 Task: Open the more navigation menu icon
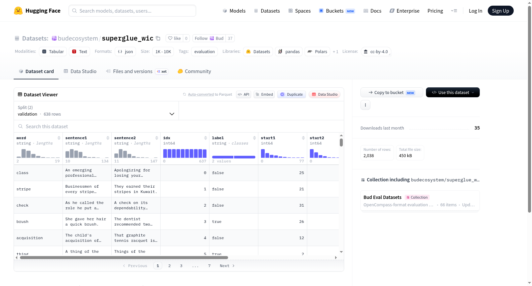454,11
